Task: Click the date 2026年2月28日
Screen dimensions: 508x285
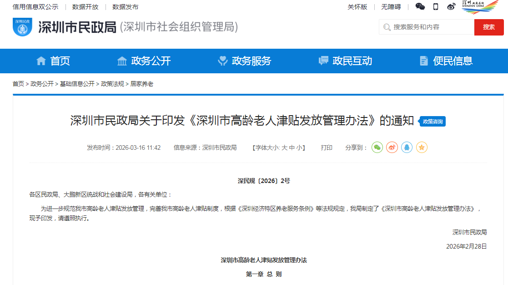Action: [467, 246]
